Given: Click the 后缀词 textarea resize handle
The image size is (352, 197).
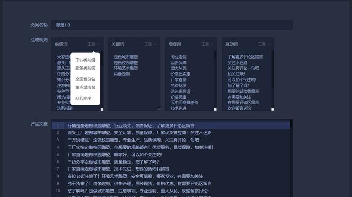Looking at the screenshot, I should [215, 109].
